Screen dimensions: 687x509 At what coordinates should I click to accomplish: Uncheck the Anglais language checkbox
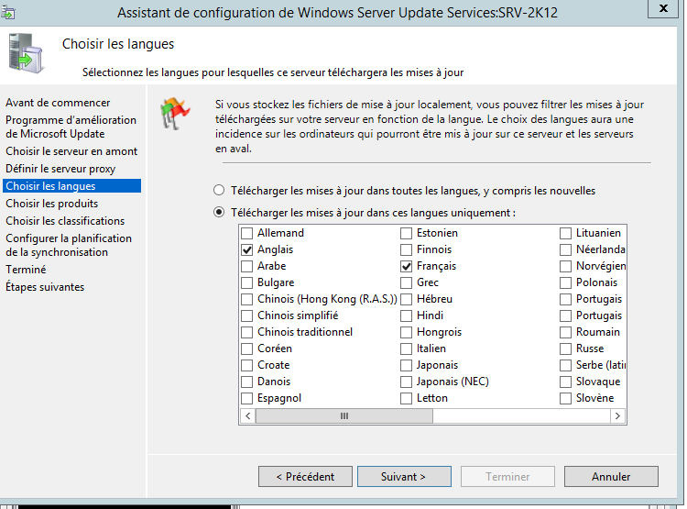pos(247,249)
